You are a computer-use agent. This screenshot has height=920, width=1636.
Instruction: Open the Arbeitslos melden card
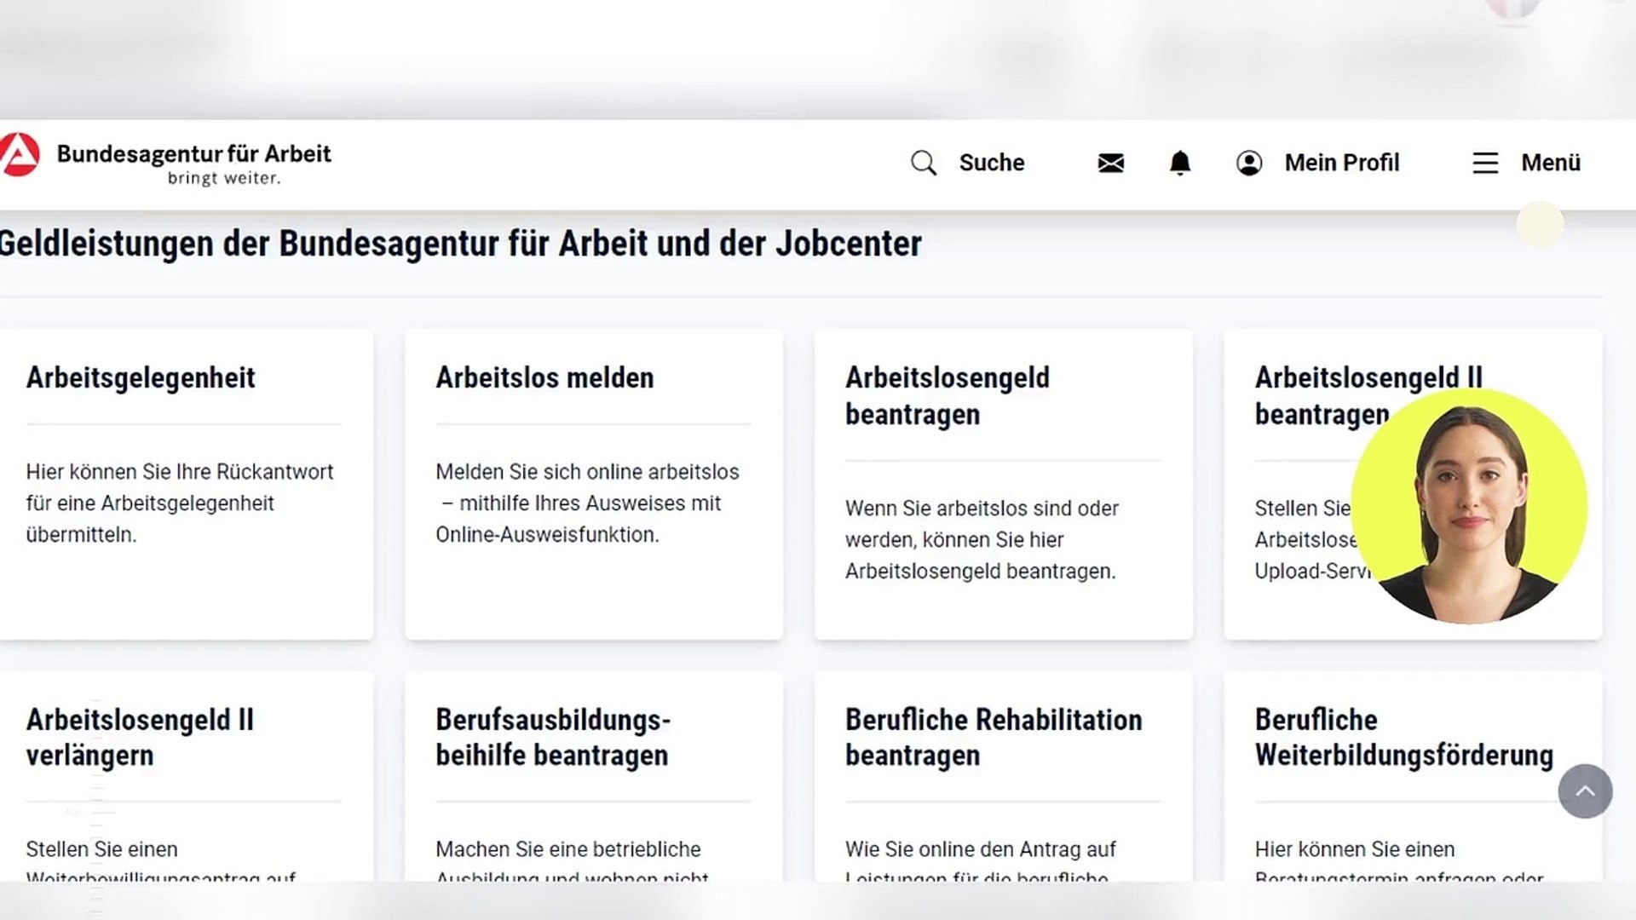coord(594,484)
